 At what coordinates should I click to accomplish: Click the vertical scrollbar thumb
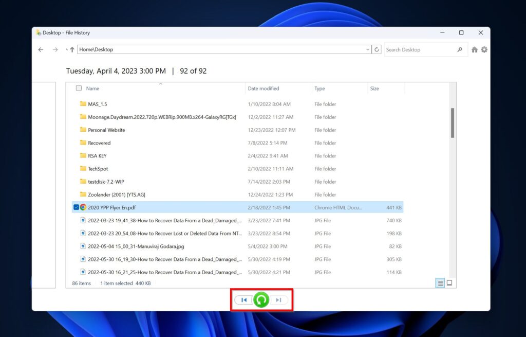tap(453, 122)
